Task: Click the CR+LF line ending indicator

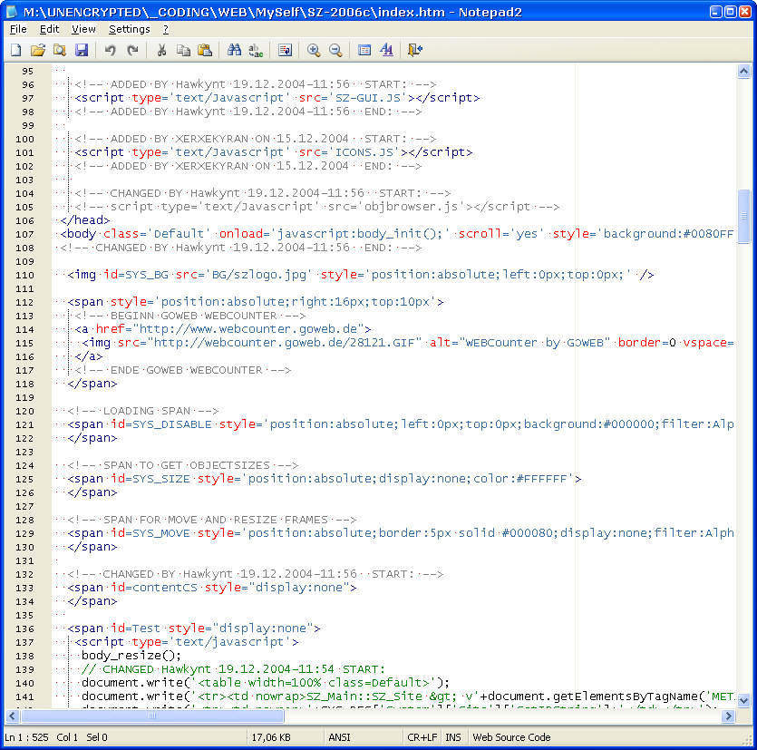Action: click(x=422, y=737)
